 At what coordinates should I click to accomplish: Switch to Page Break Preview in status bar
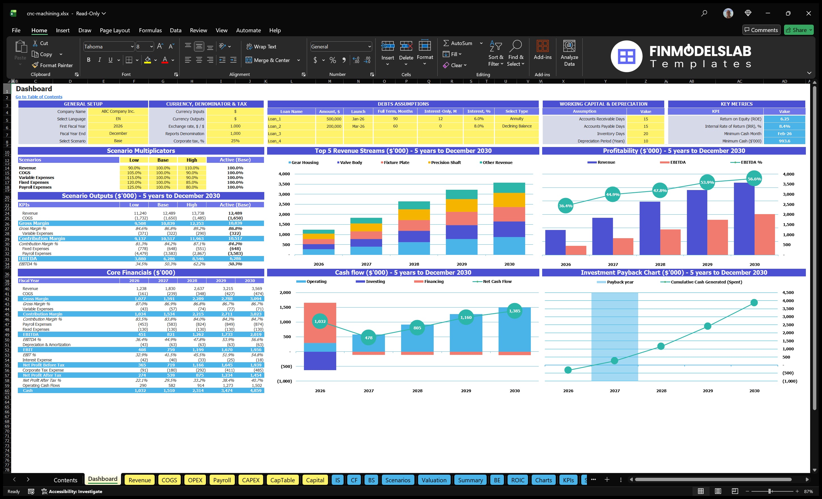point(735,491)
